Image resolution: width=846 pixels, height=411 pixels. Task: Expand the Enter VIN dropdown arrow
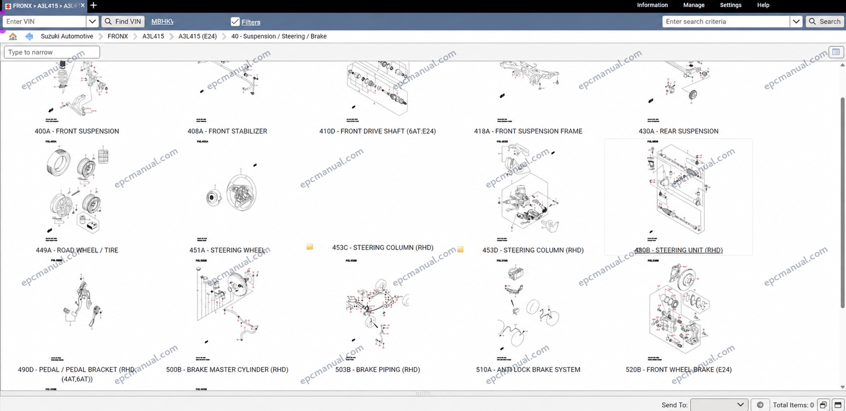[x=92, y=22]
